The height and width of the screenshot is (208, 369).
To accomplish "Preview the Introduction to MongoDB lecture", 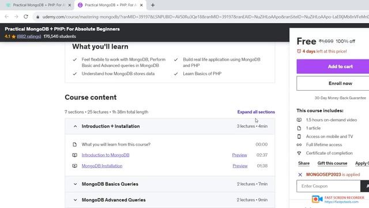I will click(x=239, y=155).
